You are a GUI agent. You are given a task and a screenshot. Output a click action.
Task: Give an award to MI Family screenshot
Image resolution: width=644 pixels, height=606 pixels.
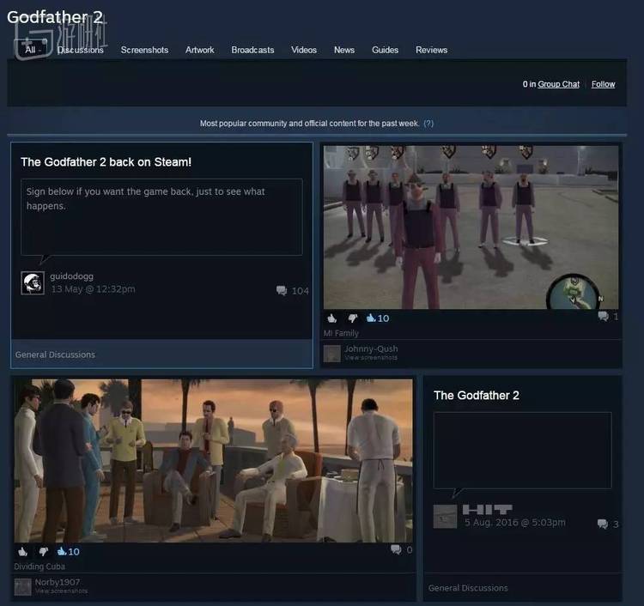371,318
